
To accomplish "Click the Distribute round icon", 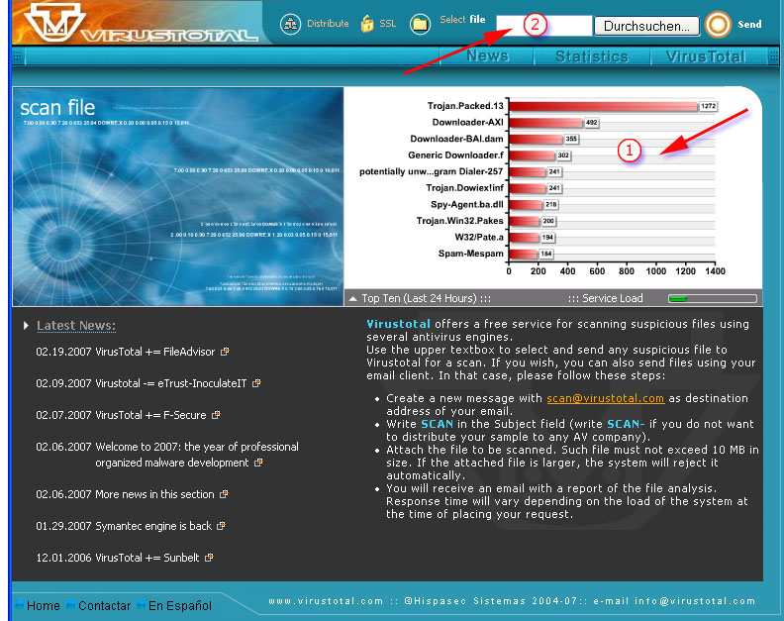I will pyautogui.click(x=290, y=24).
